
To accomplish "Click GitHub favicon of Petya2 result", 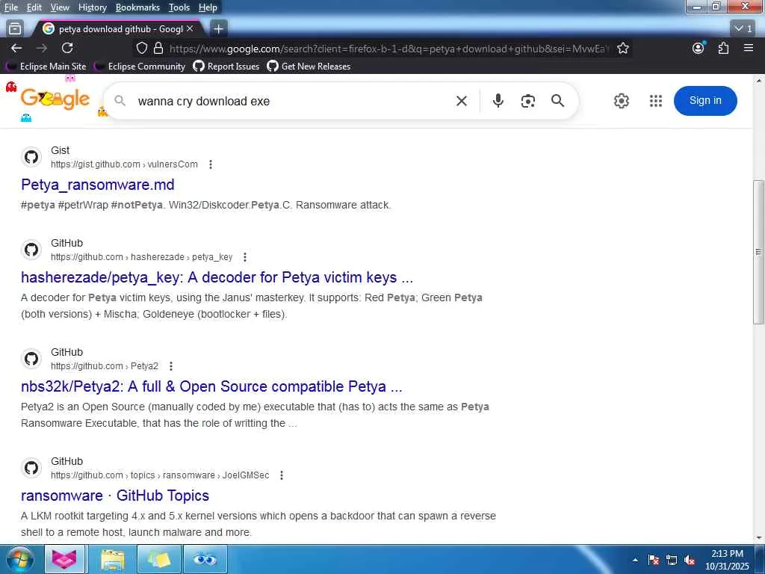I will (31, 359).
